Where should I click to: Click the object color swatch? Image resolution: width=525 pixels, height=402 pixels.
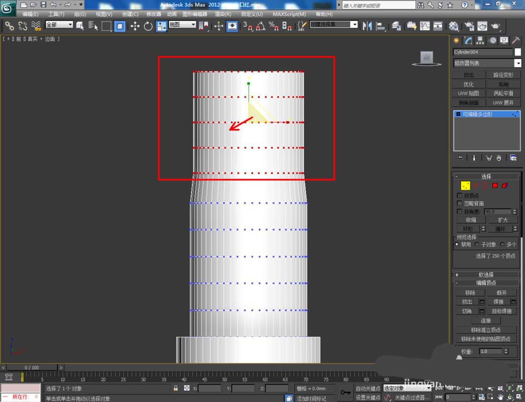(x=517, y=52)
